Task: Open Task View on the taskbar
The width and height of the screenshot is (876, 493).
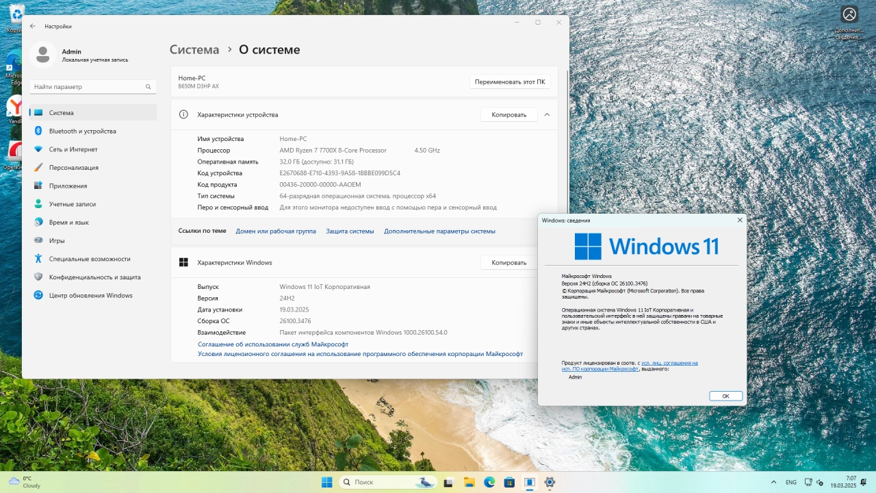Action: point(448,482)
